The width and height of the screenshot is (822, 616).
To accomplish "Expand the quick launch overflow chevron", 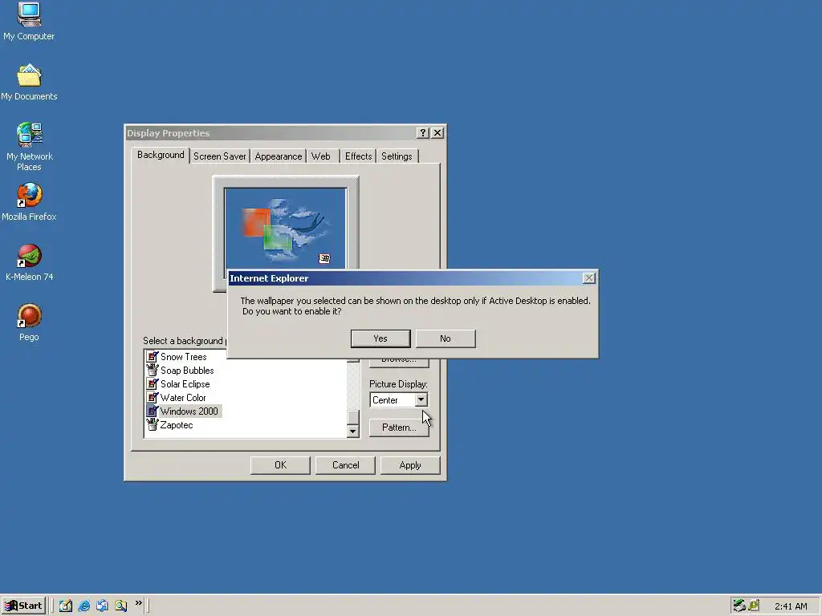I will pyautogui.click(x=138, y=603).
